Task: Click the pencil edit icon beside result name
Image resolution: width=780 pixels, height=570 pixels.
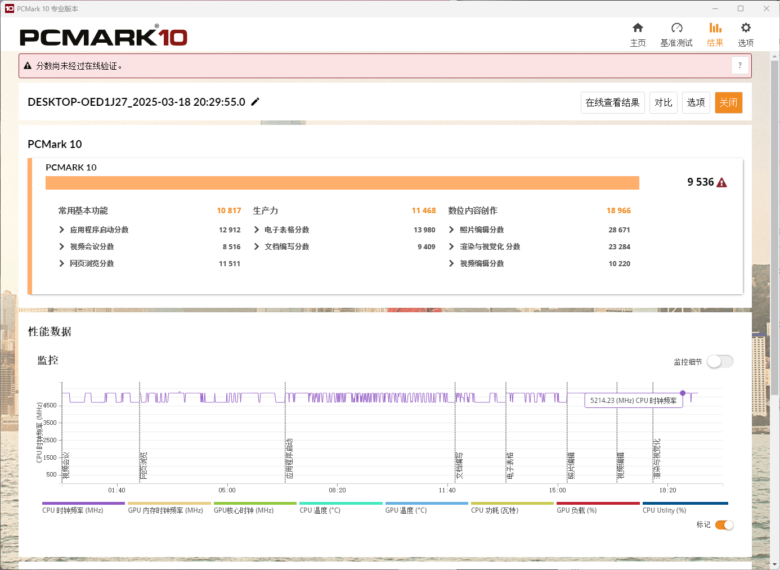Action: pyautogui.click(x=255, y=102)
